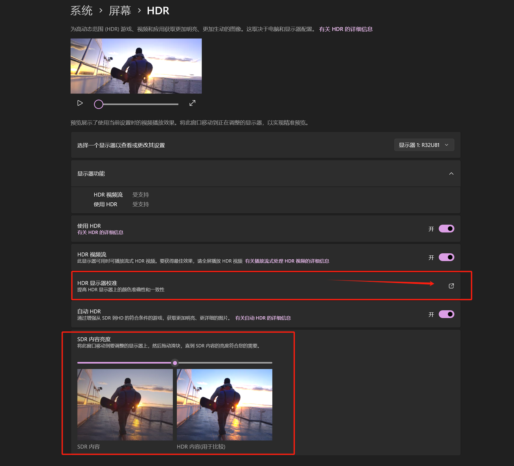Open 有关 HDR 的详细信息 link
This screenshot has width=514, height=466.
click(346, 29)
